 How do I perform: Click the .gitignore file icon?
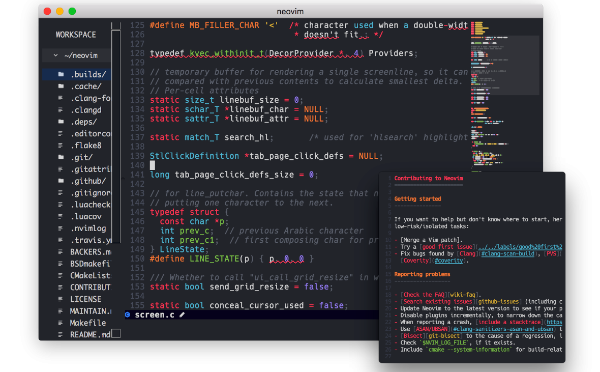[x=61, y=193]
